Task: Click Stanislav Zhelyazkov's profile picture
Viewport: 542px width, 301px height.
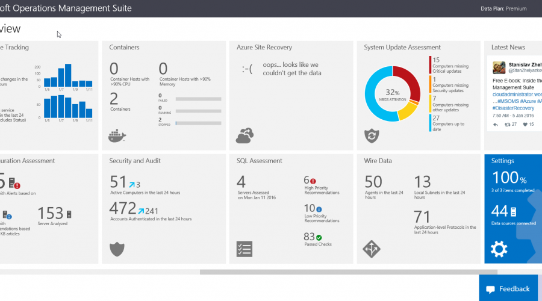Action: coord(499,68)
